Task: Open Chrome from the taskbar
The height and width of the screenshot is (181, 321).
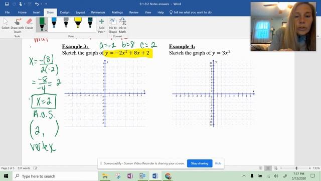Action: [x=168, y=176]
